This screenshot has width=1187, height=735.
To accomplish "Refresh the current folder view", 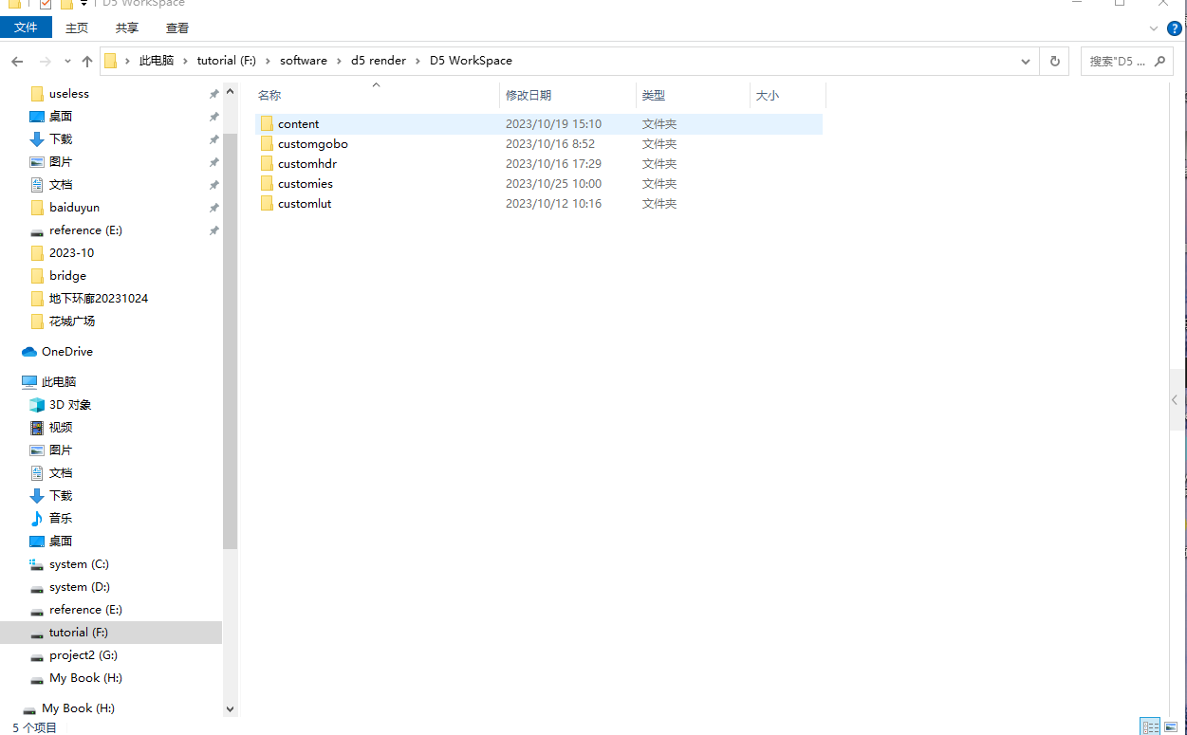I will coord(1055,61).
